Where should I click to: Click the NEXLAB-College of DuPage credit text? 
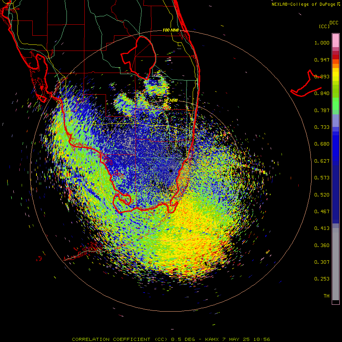[306, 4]
